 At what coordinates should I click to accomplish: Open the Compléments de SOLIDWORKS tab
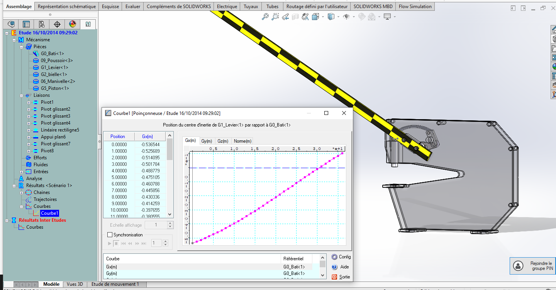coord(178,7)
